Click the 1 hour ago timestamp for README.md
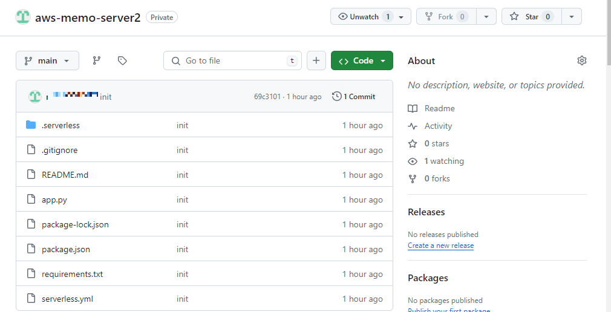 point(362,175)
